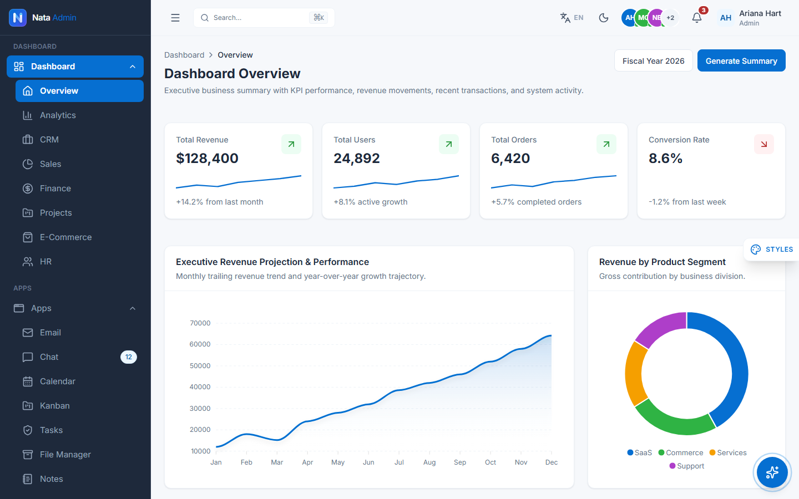Click the HR people icon in sidebar
Viewport: 799px width, 499px height.
point(28,262)
